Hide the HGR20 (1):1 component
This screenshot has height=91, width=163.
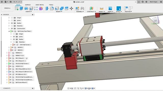10,66
